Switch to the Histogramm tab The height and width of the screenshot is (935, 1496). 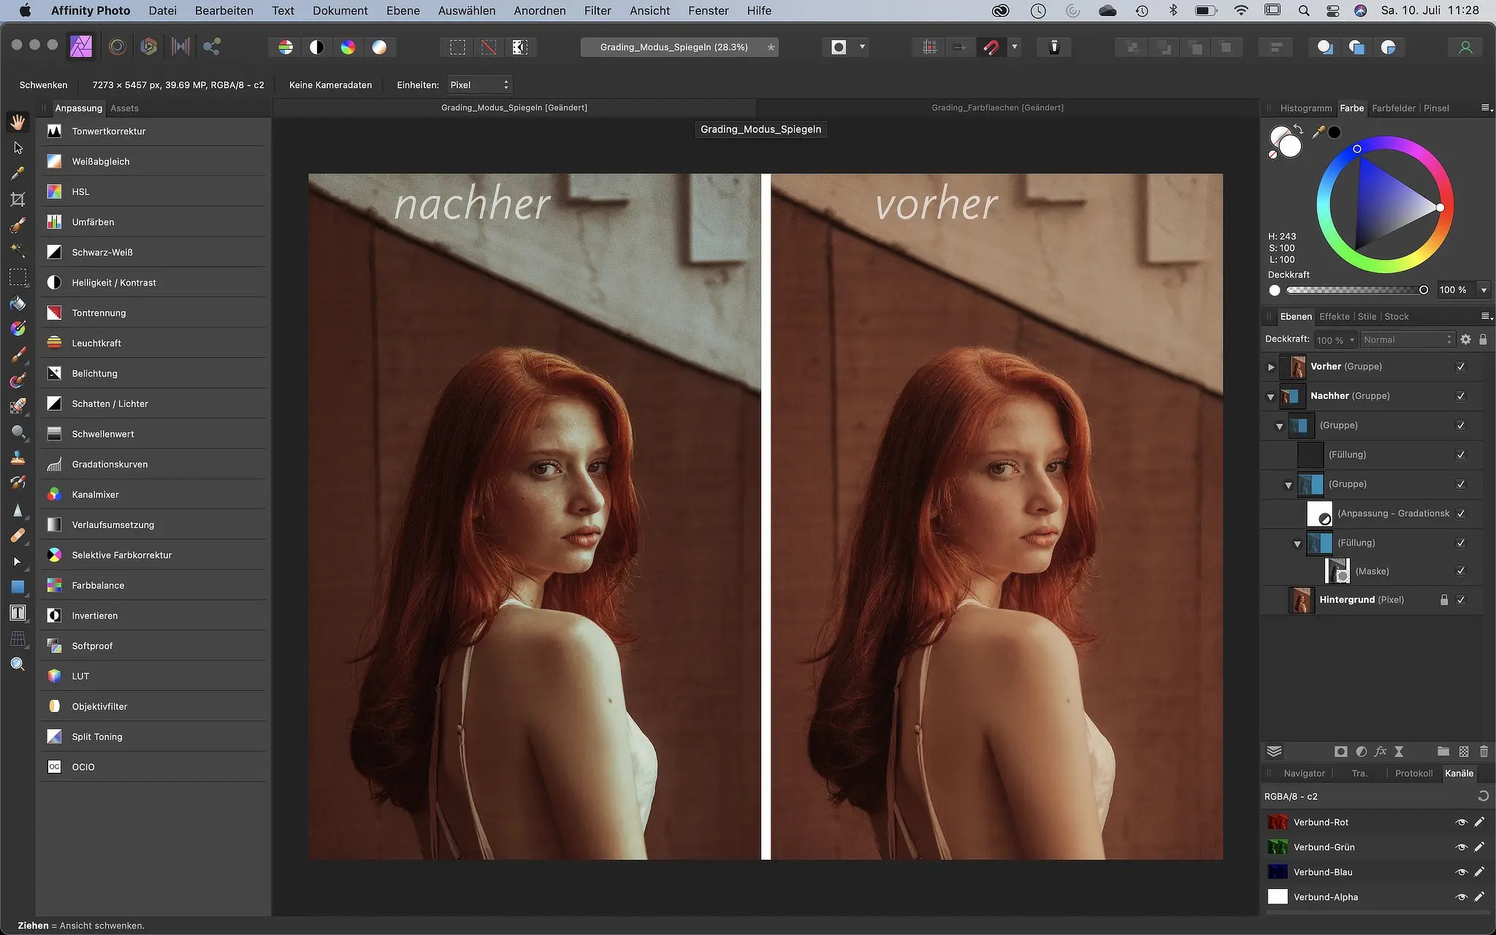(1305, 107)
